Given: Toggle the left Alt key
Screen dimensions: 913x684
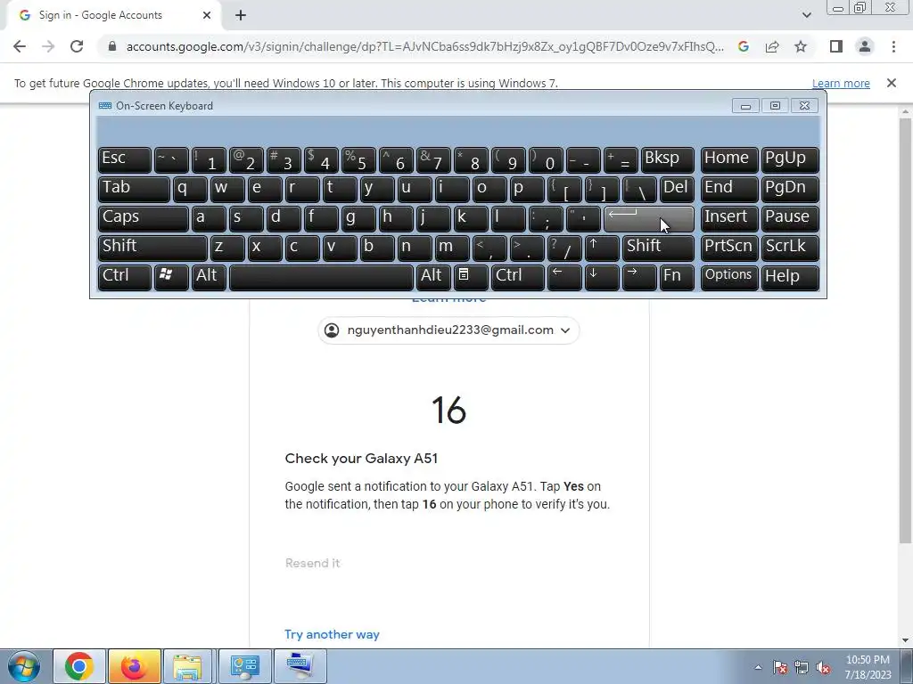Looking at the screenshot, I should point(209,277).
